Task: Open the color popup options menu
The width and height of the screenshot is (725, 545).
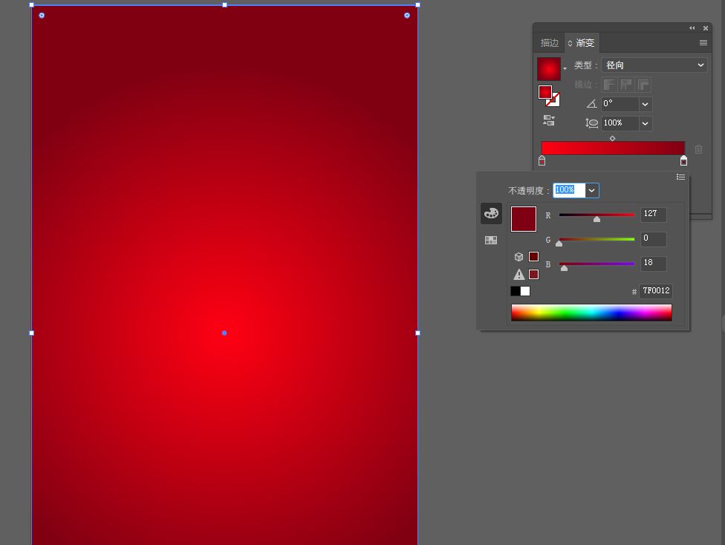Action: pos(680,177)
